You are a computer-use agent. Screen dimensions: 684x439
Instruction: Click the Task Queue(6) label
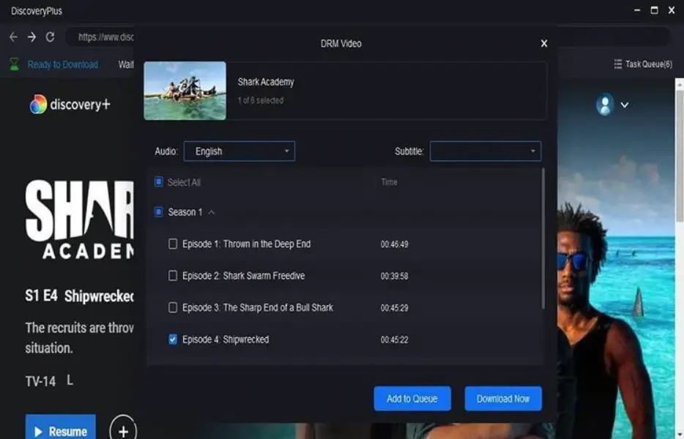pyautogui.click(x=649, y=64)
